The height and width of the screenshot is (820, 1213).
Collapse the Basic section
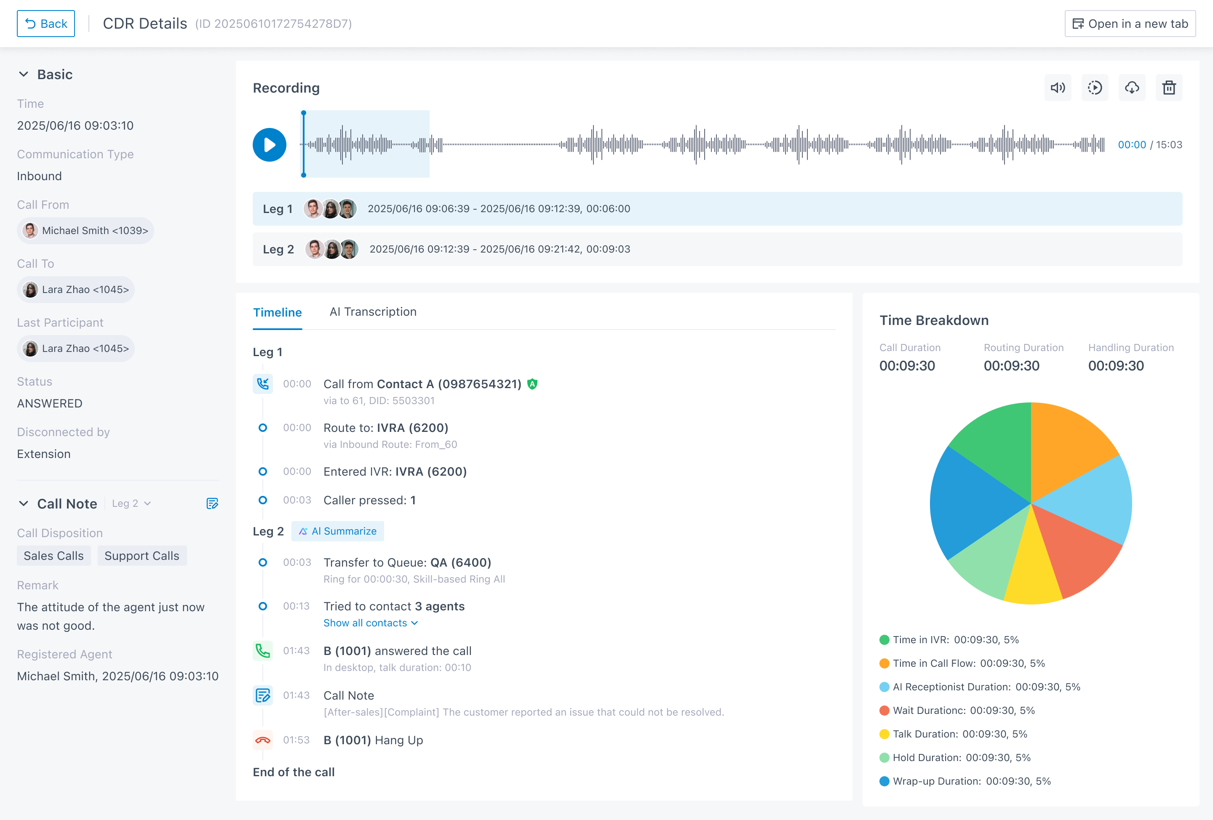pos(23,74)
